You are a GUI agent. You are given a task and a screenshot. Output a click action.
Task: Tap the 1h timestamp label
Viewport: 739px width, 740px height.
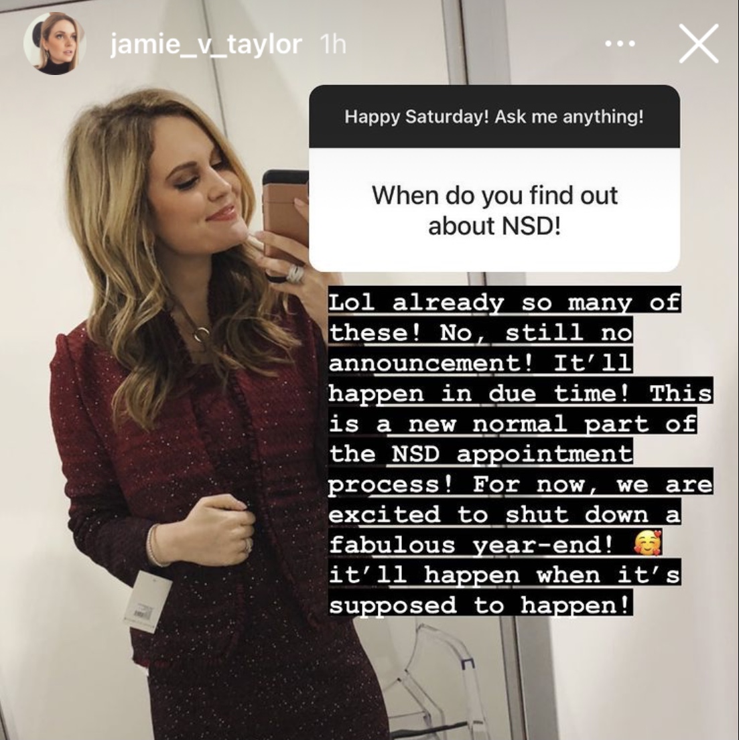[333, 45]
